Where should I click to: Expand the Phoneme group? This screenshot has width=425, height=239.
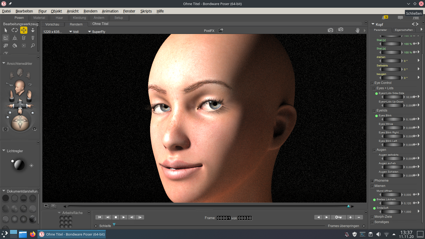[x=372, y=181]
